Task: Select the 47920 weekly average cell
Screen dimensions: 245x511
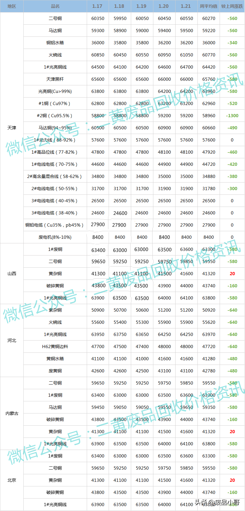Action: click(209, 152)
